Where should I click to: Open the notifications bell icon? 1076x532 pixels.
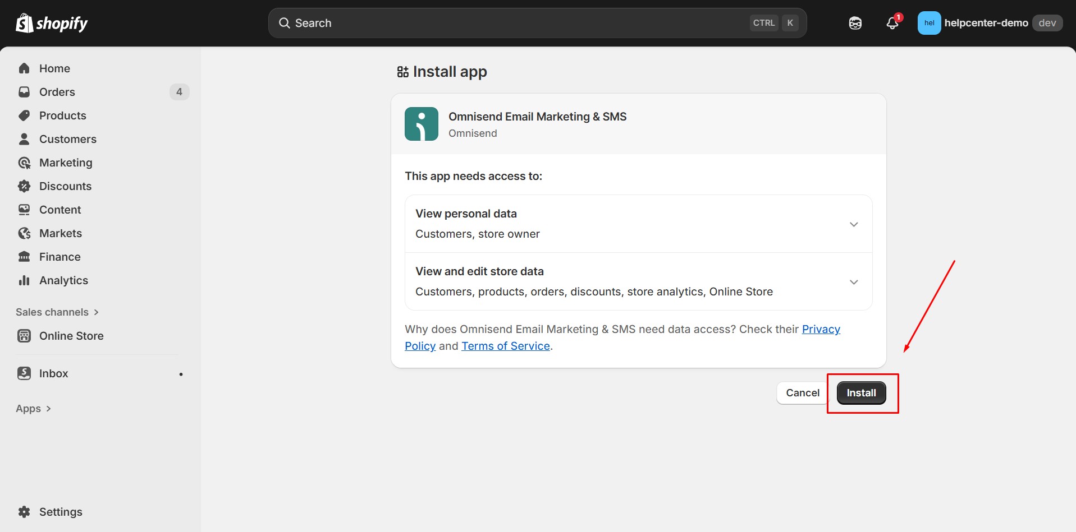pos(892,23)
